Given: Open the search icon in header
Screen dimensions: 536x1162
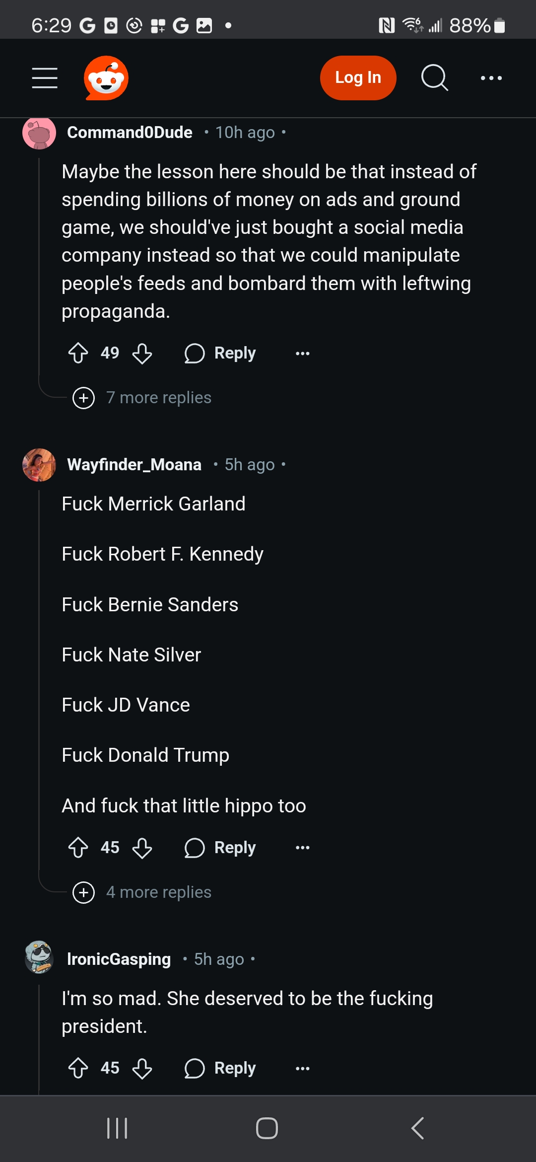Looking at the screenshot, I should click(x=435, y=78).
